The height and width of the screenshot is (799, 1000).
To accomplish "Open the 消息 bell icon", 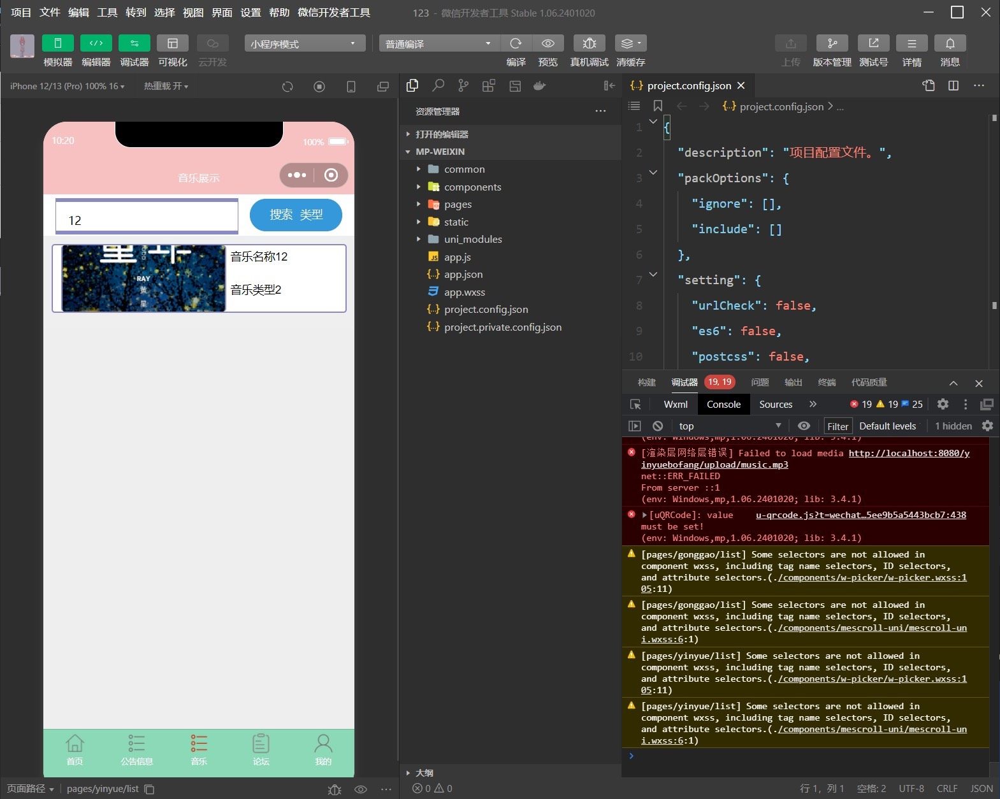I will click(x=950, y=43).
